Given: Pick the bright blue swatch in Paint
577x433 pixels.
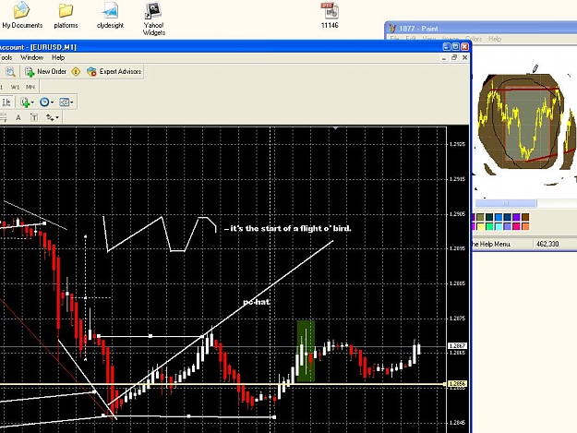Looking at the screenshot, I should (x=499, y=217).
